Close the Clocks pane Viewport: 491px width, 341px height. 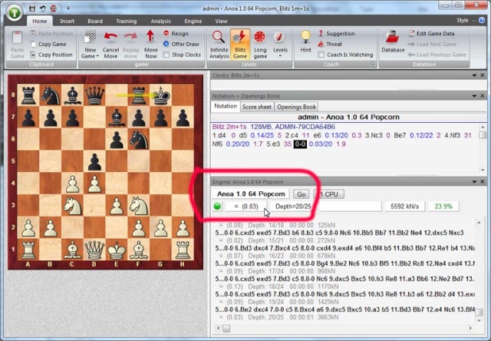[x=483, y=75]
